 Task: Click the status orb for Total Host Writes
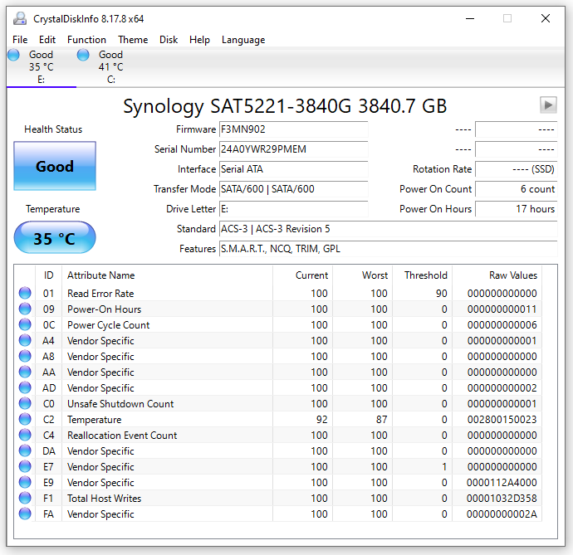25,499
